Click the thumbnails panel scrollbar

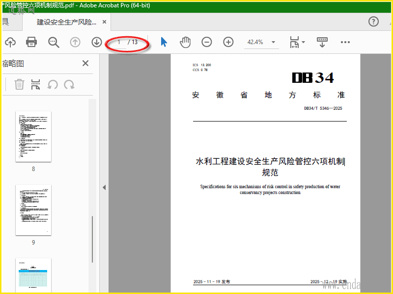(x=92, y=239)
